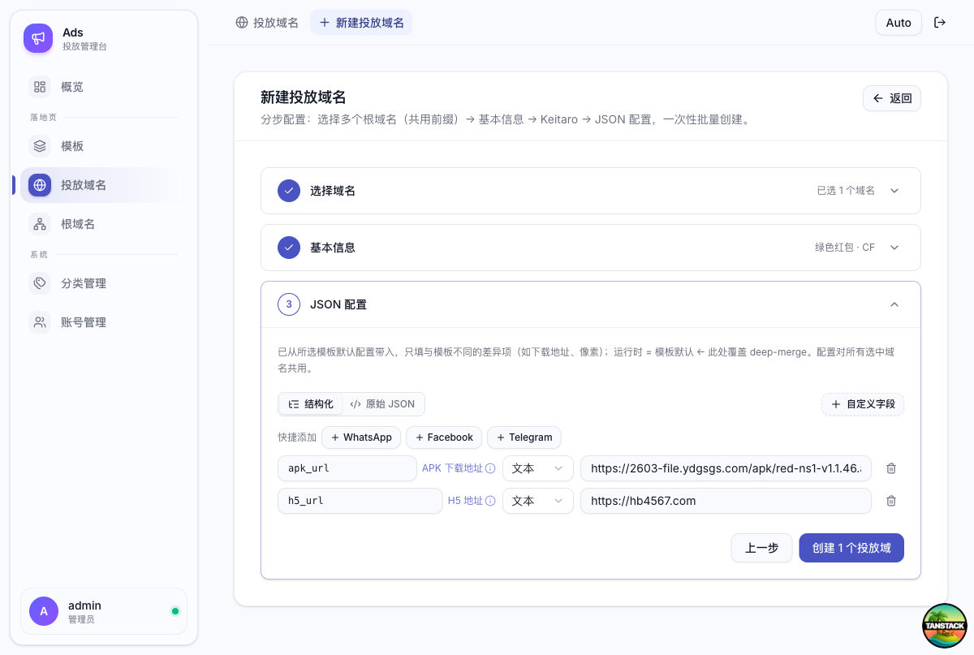The width and height of the screenshot is (974, 655).
Task: Quick-add a Telegram field
Action: (x=524, y=437)
